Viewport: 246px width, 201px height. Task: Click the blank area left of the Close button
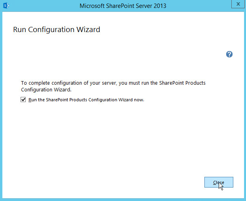point(139,182)
